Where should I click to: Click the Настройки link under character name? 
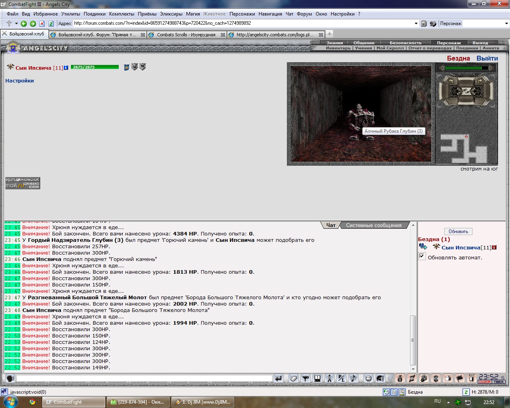pyautogui.click(x=20, y=80)
